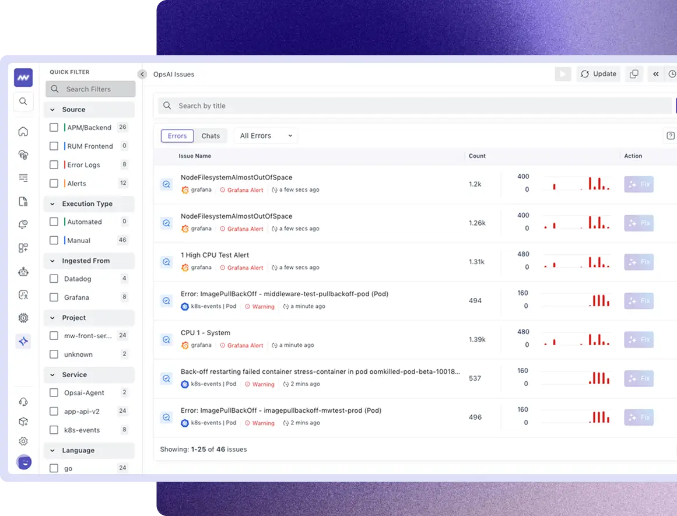Collapse the quick filter panel arrow

[x=142, y=74]
